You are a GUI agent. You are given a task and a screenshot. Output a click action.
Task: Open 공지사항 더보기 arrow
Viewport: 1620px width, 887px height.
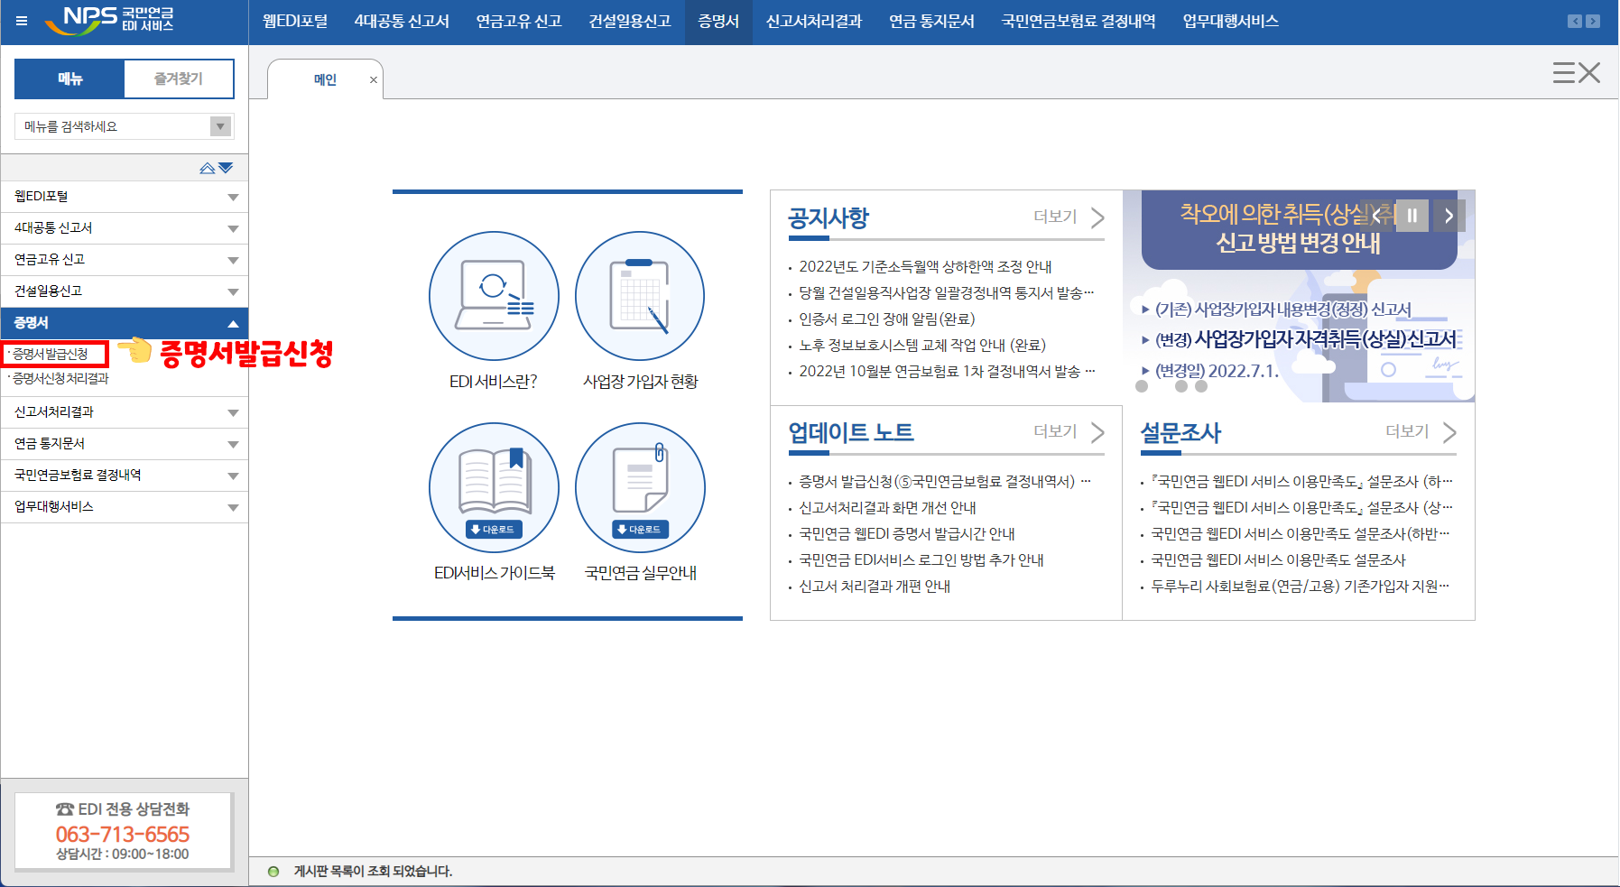coord(1097,217)
